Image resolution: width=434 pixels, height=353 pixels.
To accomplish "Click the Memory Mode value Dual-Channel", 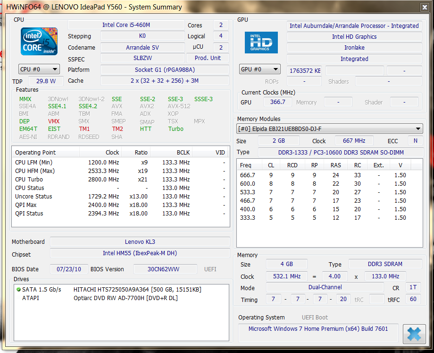I will 325,287.
